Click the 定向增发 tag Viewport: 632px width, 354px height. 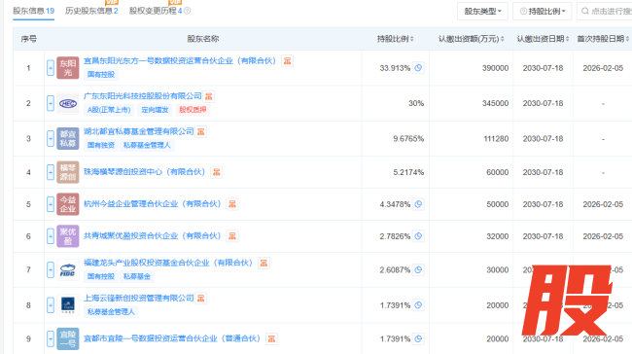coord(155,110)
